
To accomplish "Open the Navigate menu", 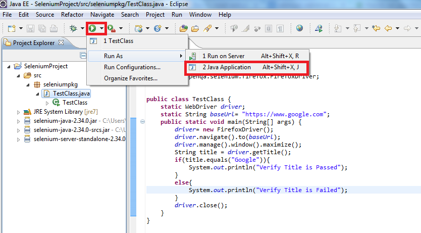I will pyautogui.click(x=102, y=15).
